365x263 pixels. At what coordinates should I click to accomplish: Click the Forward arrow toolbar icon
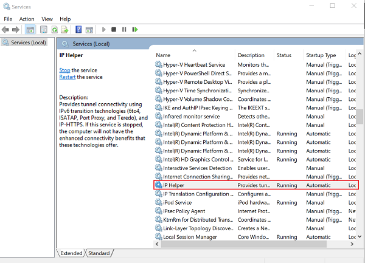coord(16,30)
